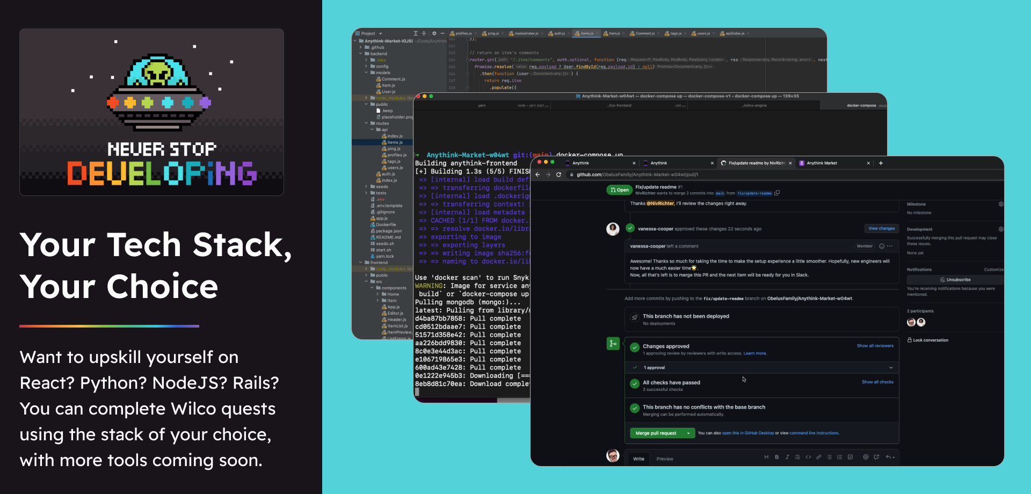Open README.md in IDE project tree

386,237
